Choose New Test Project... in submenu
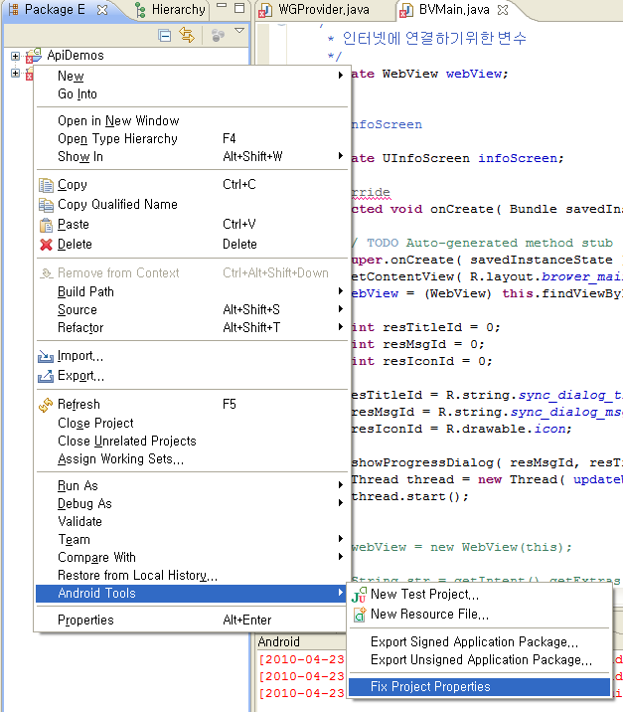The image size is (623, 712). [479, 595]
